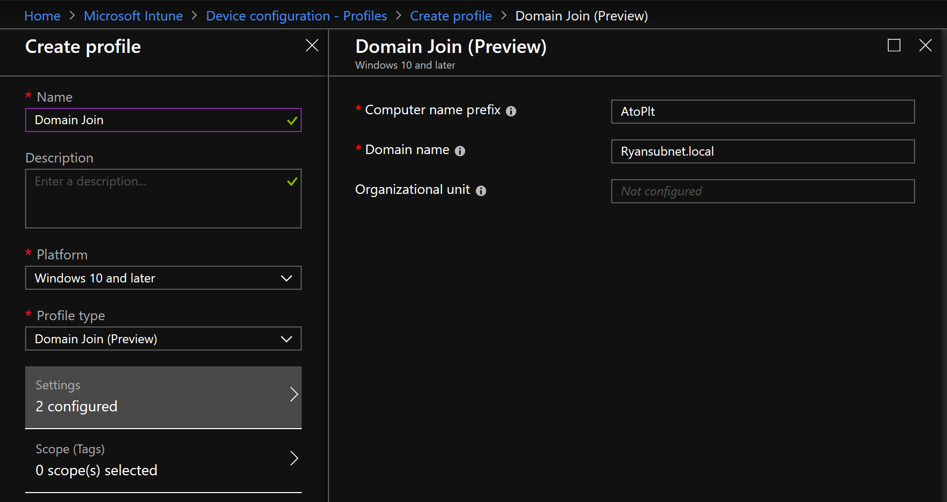Screen dimensions: 947x502
Task: Open Scope (Tags) selection chevron
Action: [x=294, y=459]
